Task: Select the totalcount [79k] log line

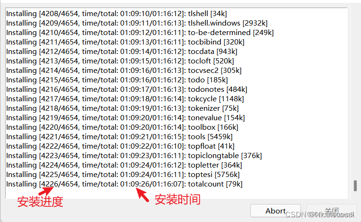Action: (124, 184)
